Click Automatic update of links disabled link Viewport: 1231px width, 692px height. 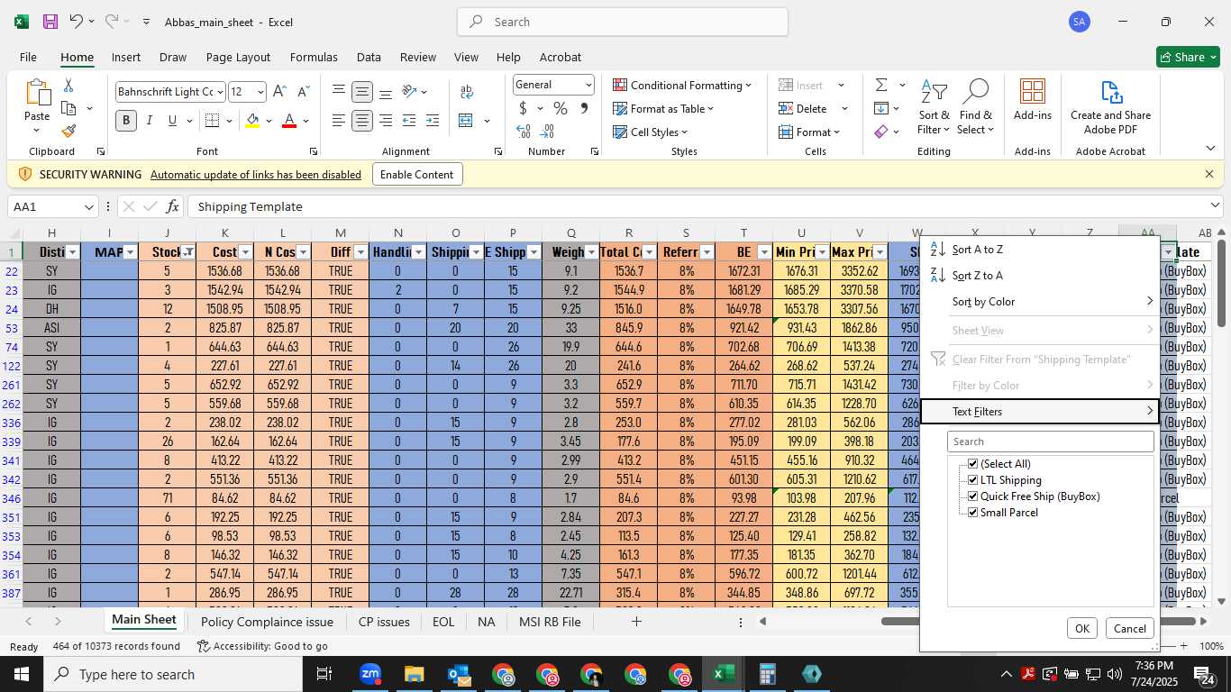click(256, 175)
